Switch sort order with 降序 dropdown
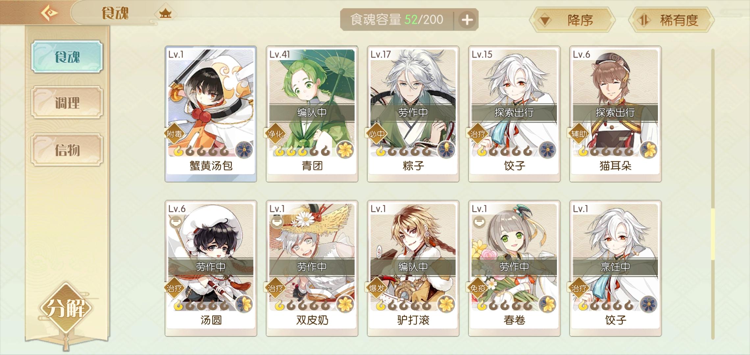The width and height of the screenshot is (750, 355). 572,20
